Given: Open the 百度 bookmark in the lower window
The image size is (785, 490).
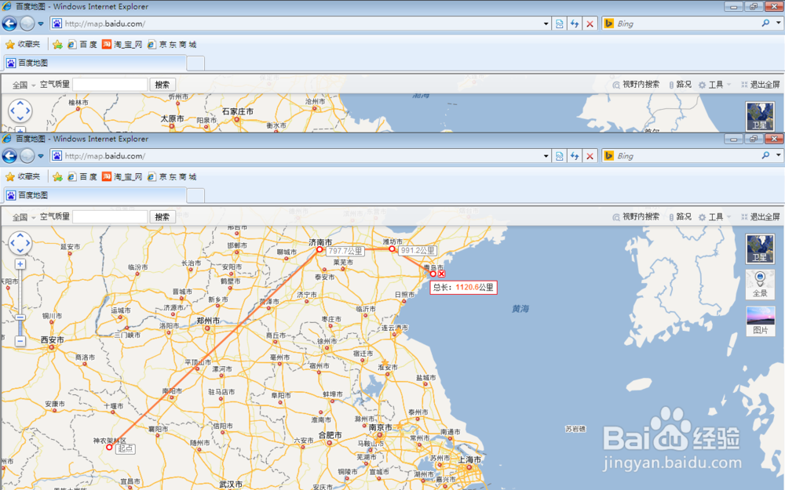Looking at the screenshot, I should (x=82, y=177).
